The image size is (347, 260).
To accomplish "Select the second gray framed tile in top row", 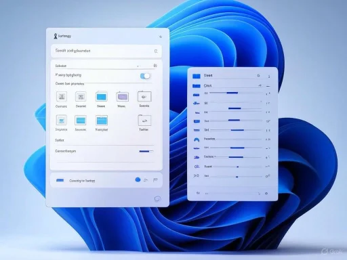I will coord(81,97).
